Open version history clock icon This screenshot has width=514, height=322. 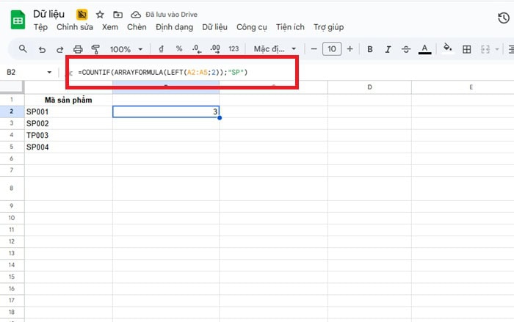coord(504,20)
